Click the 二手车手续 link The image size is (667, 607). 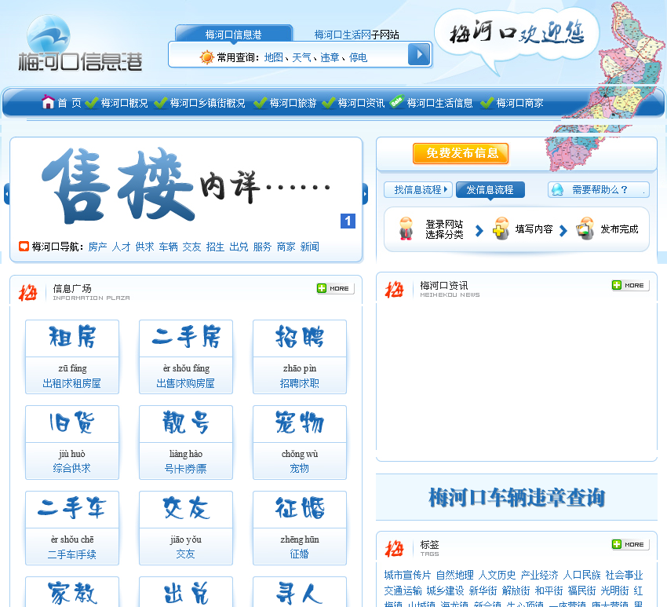coord(72,554)
